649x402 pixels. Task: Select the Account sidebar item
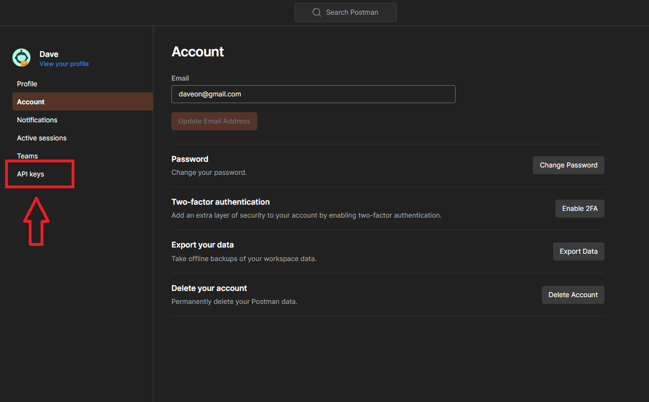point(82,101)
